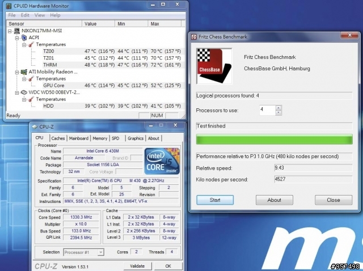
Task: Collapse the ATI Mobility Radeon node
Action: 17,72
